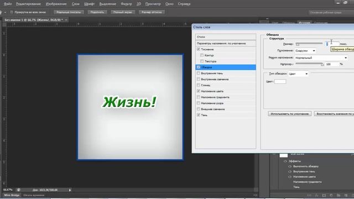The image size is (354, 199).
Task: Open the Шкала времени tab
Action: 34,195
